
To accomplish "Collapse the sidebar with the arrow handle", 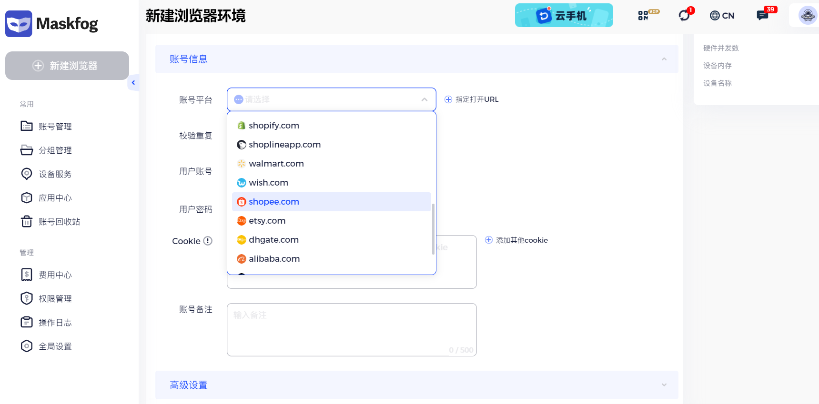I will (133, 83).
